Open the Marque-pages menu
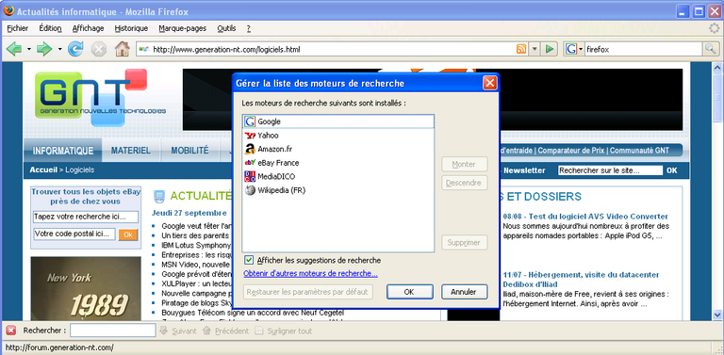Viewport: 724px width, 355px height. click(182, 28)
